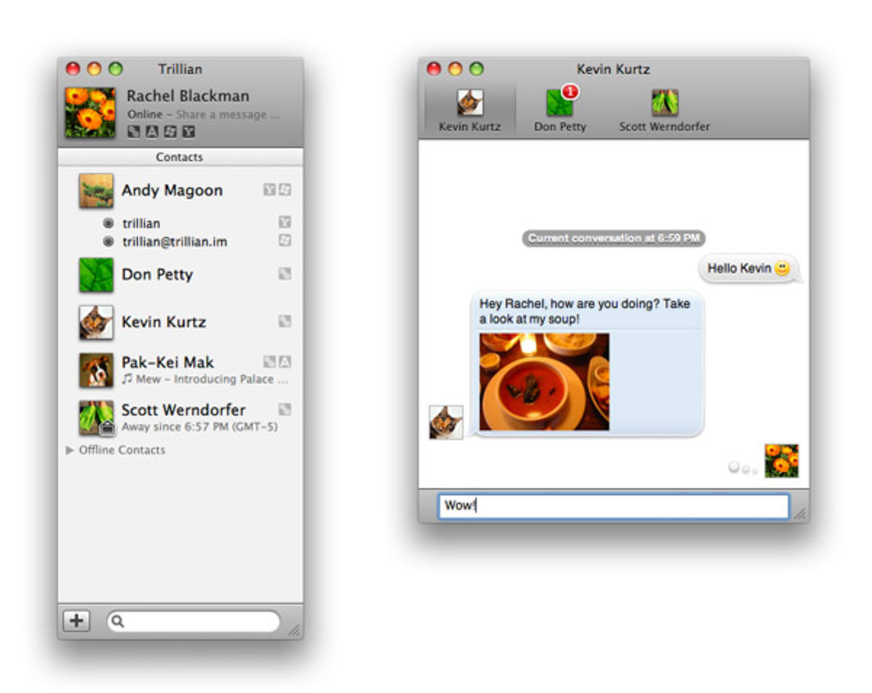
Task: Click the Yahoo service icon under Rachel Blackman
Action: (188, 131)
